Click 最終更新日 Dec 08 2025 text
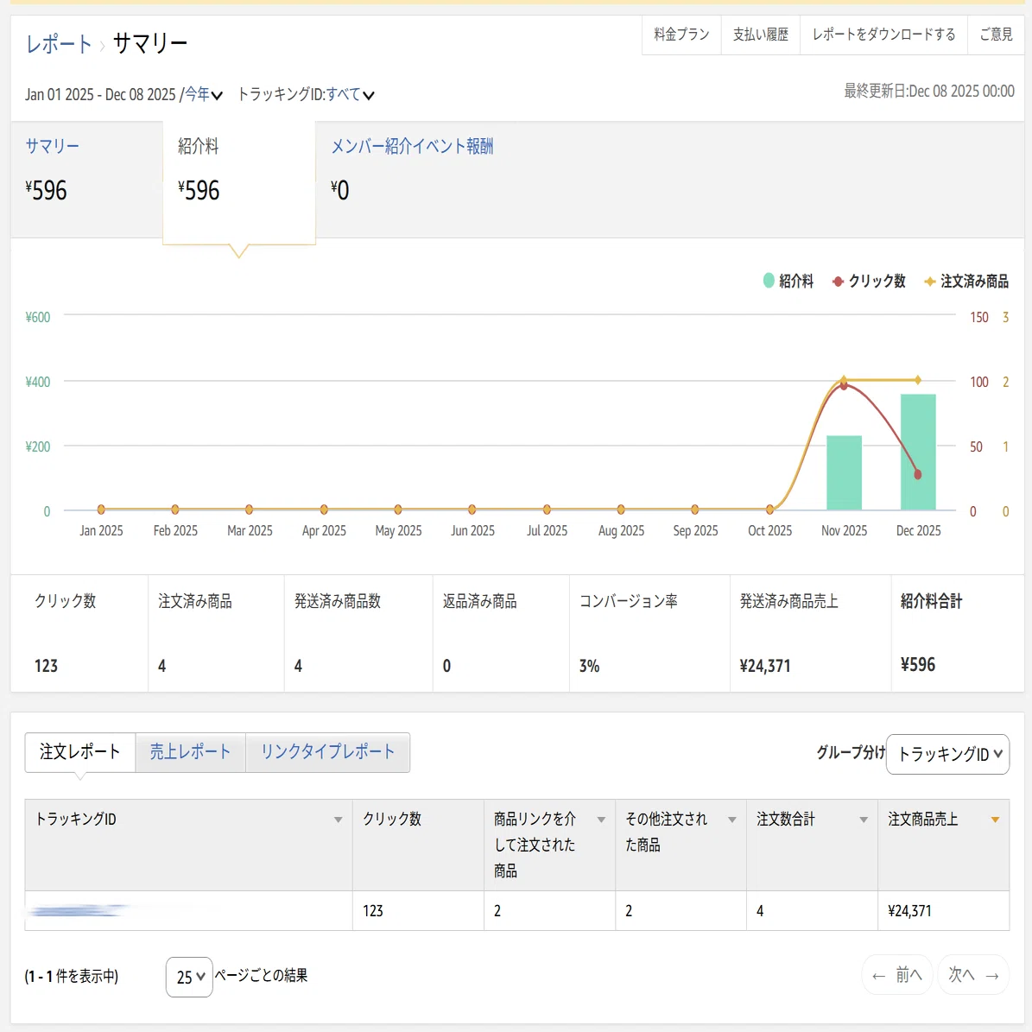This screenshot has width=1032, height=1032. coord(928,91)
